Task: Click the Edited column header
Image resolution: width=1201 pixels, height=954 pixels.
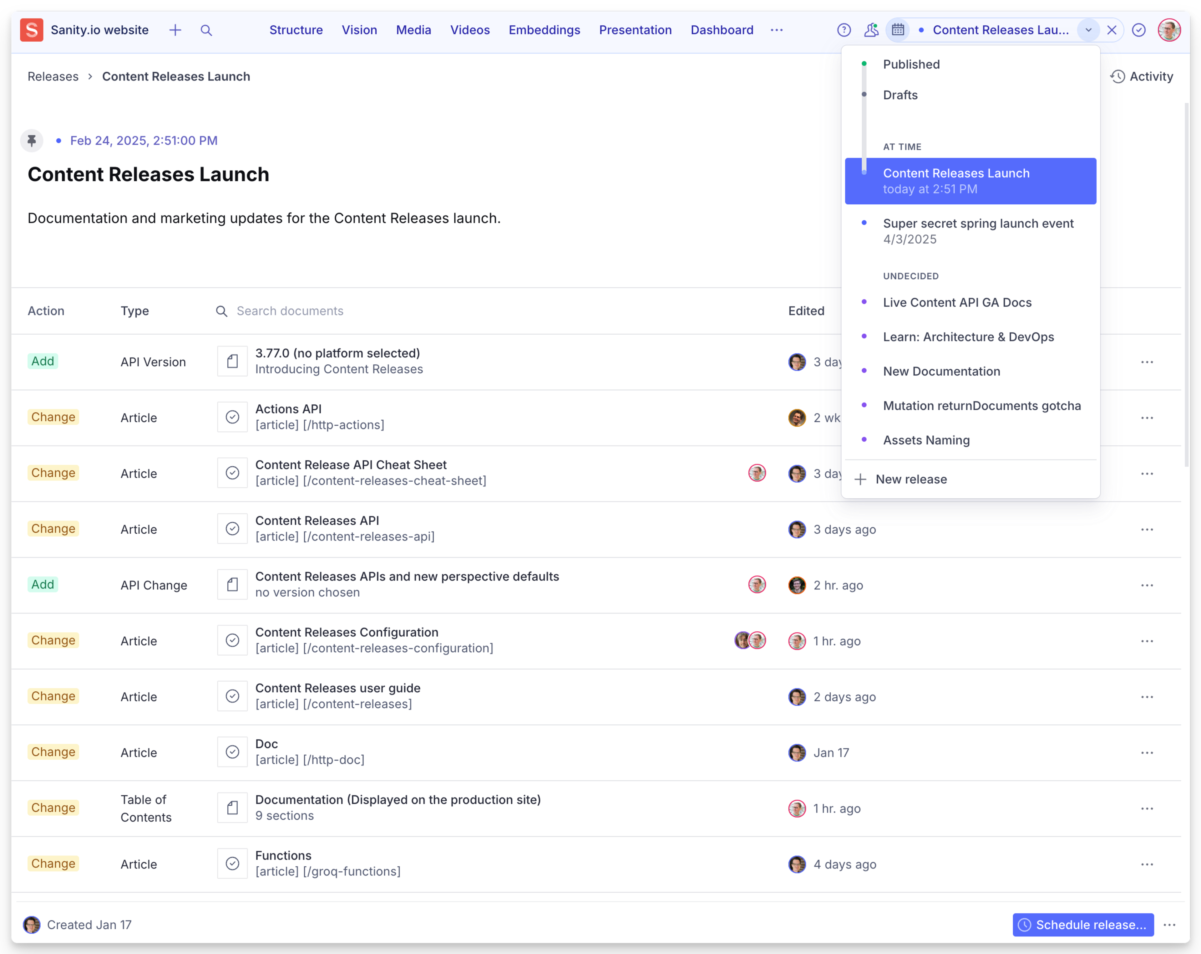Action: point(806,311)
